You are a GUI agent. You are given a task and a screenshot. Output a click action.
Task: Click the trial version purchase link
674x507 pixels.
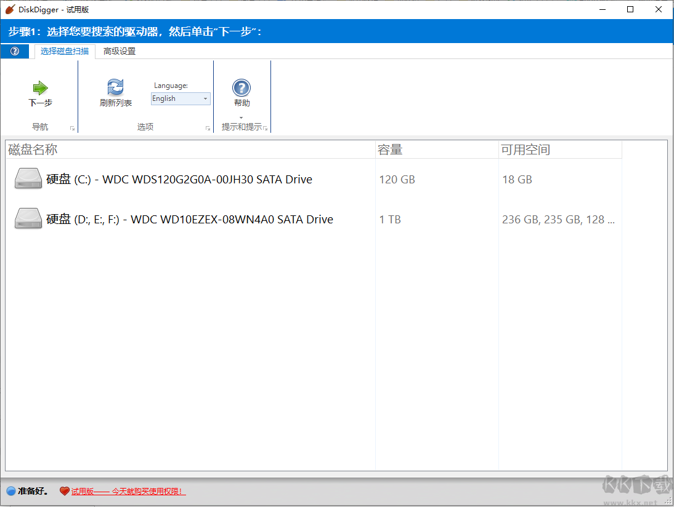[129, 492]
